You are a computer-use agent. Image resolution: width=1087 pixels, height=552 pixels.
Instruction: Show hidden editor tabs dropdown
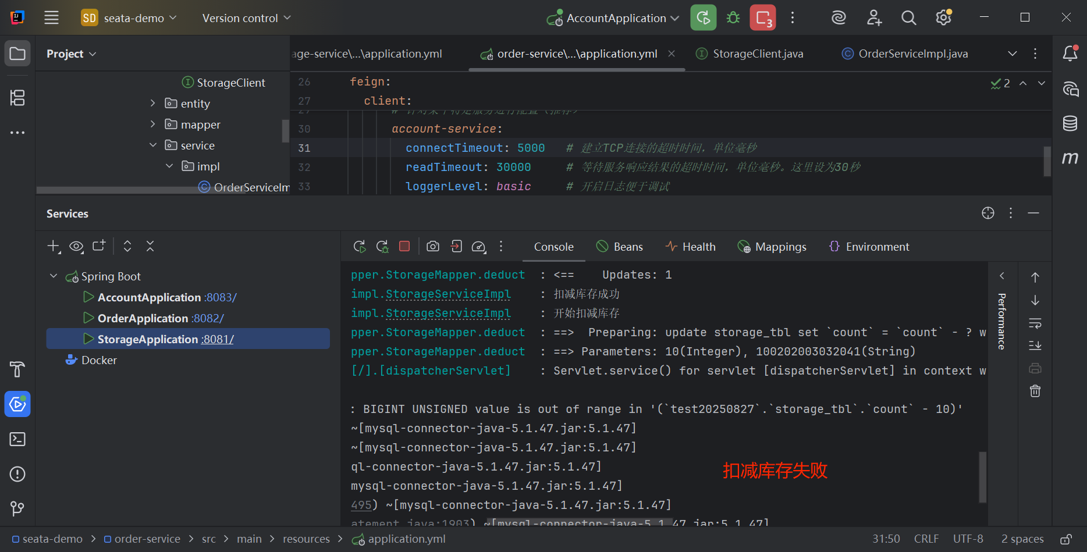(x=1013, y=54)
